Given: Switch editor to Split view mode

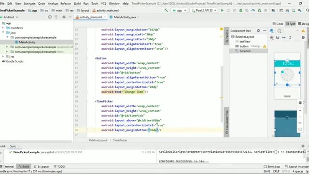Looking at the screenshot, I should (291, 24).
